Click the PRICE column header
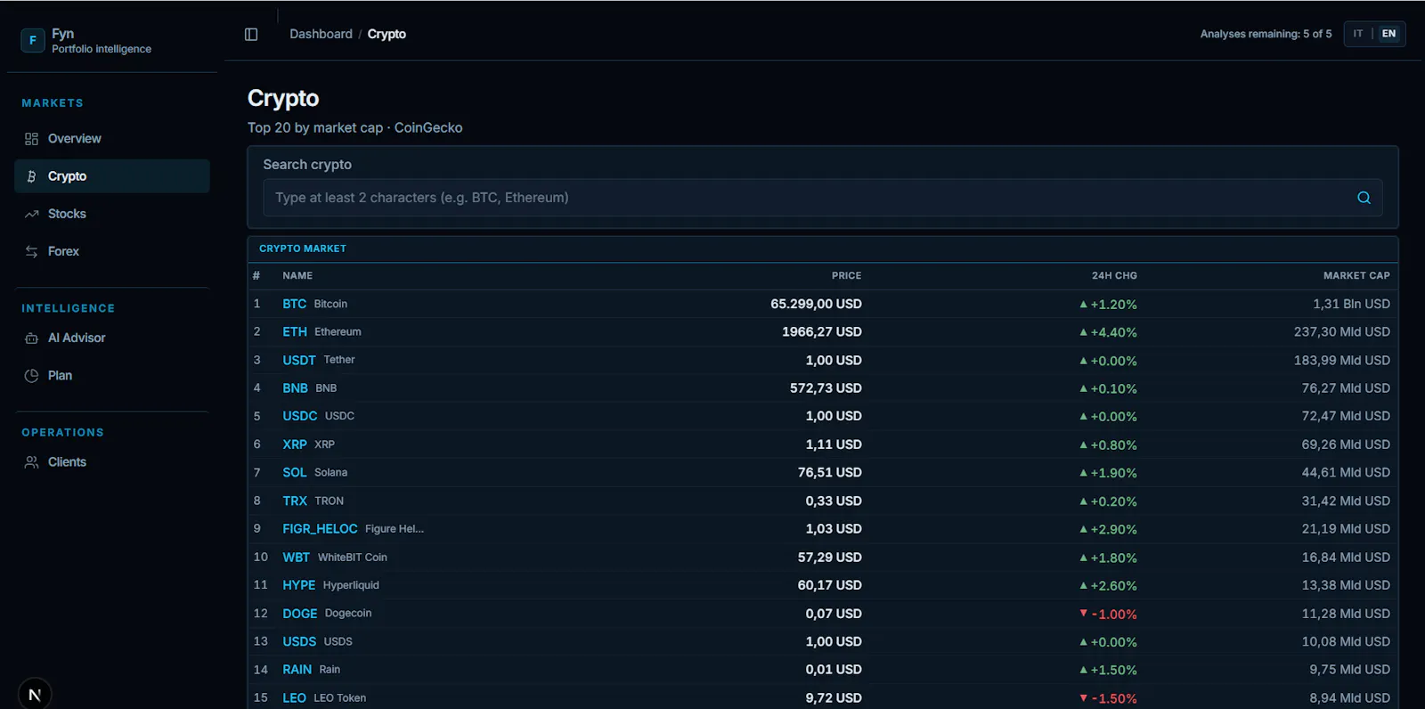The height and width of the screenshot is (709, 1425). point(846,276)
